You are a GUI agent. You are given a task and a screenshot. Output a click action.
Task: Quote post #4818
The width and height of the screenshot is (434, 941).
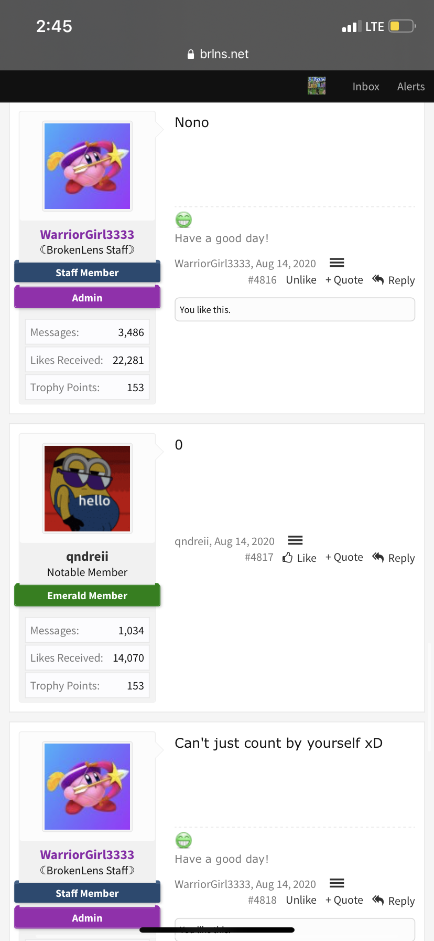coord(344,900)
